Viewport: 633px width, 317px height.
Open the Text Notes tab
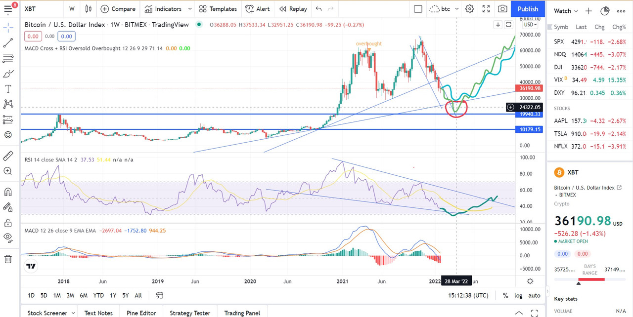click(x=98, y=313)
